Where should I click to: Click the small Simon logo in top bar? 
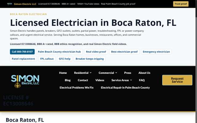(10, 4)
